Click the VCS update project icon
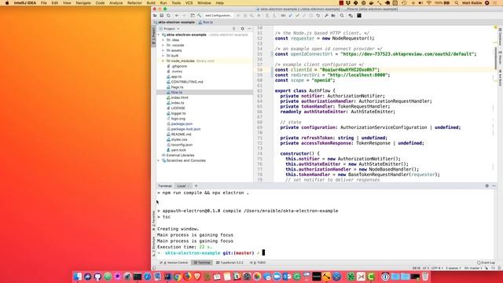Viewport: 503px width, 283px height. point(290,16)
